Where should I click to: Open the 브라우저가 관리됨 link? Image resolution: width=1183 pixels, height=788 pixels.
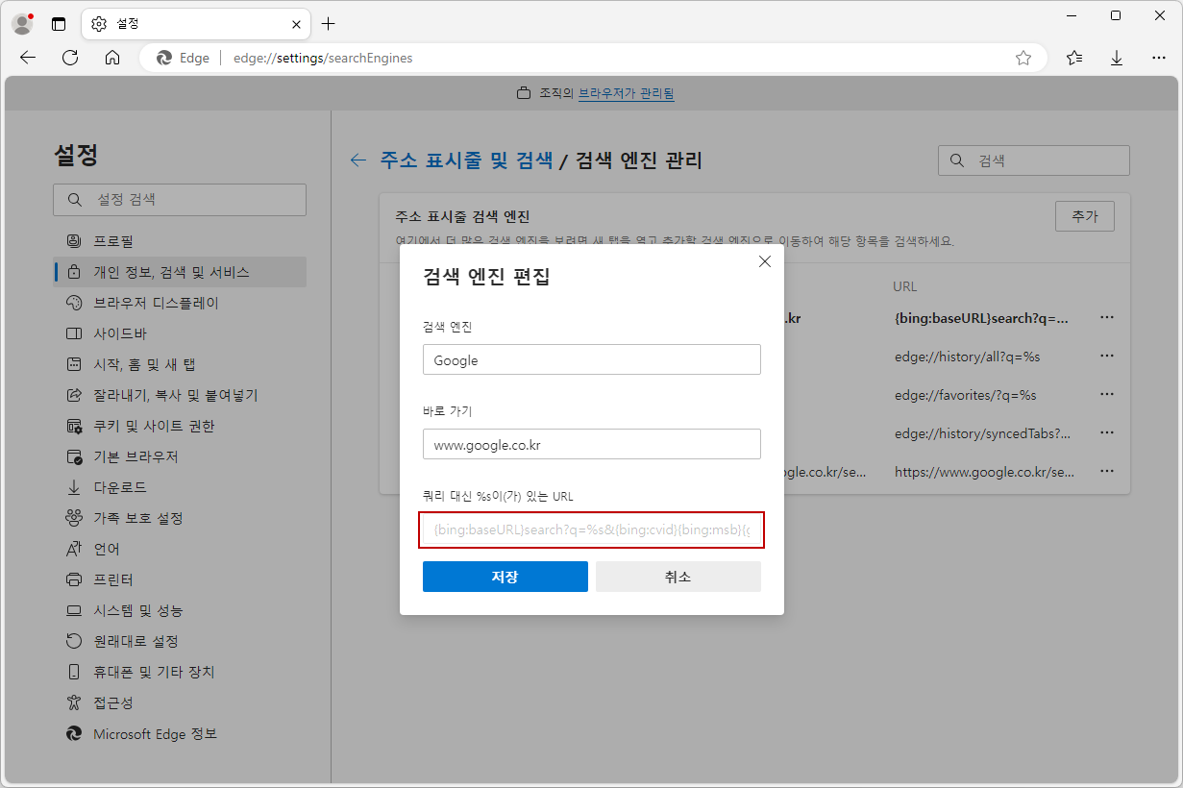point(626,93)
